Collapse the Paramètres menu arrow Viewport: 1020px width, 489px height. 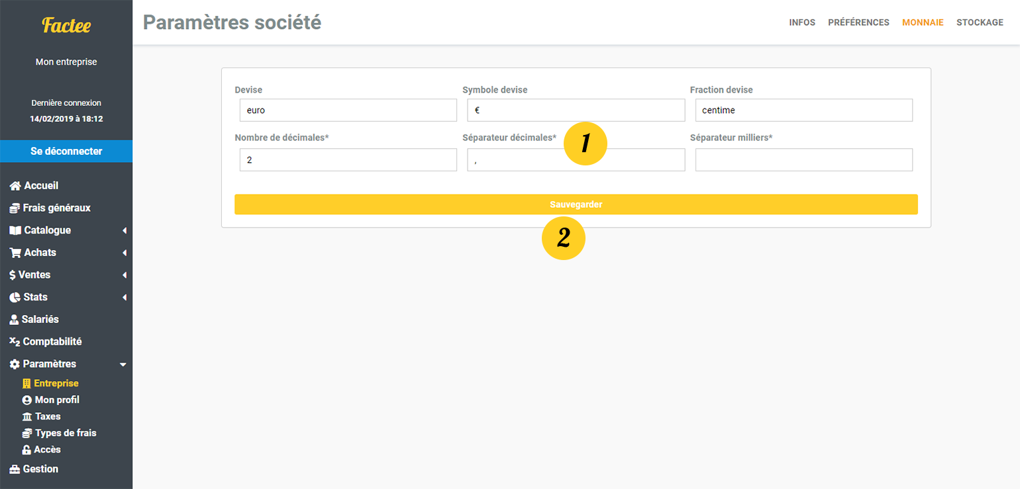click(123, 365)
